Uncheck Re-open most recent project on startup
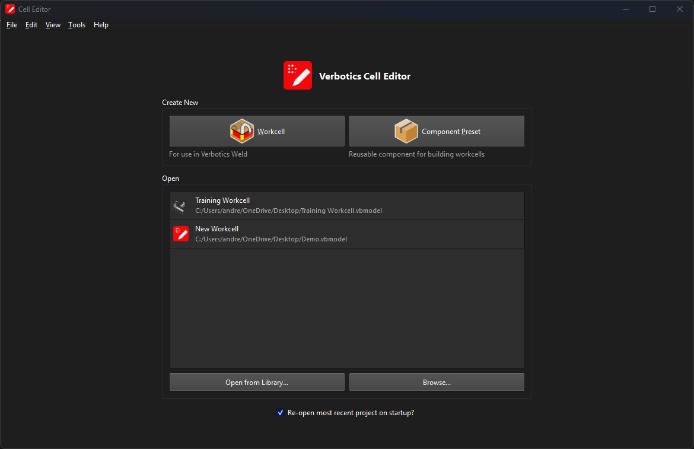The width and height of the screenshot is (694, 449). [281, 412]
